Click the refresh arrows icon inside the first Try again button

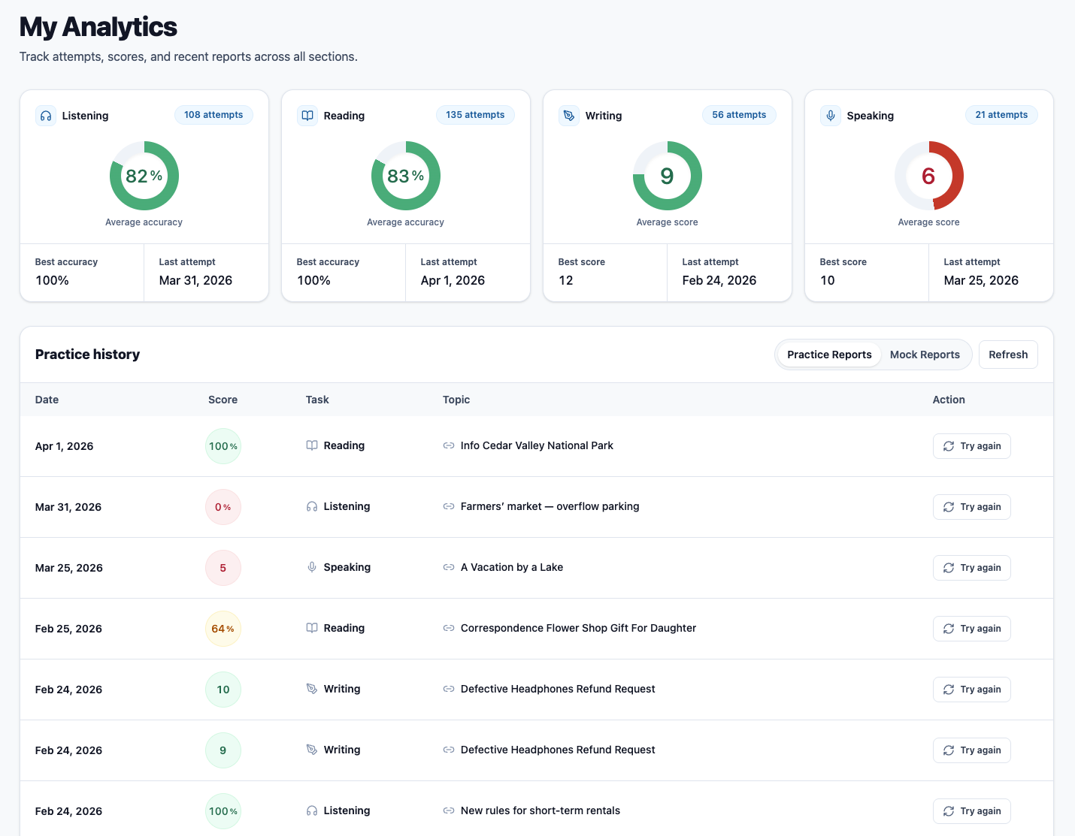pos(949,445)
